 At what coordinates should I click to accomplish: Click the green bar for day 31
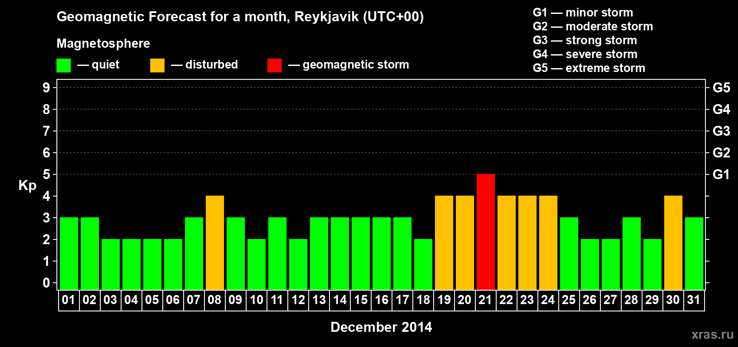[x=694, y=253]
